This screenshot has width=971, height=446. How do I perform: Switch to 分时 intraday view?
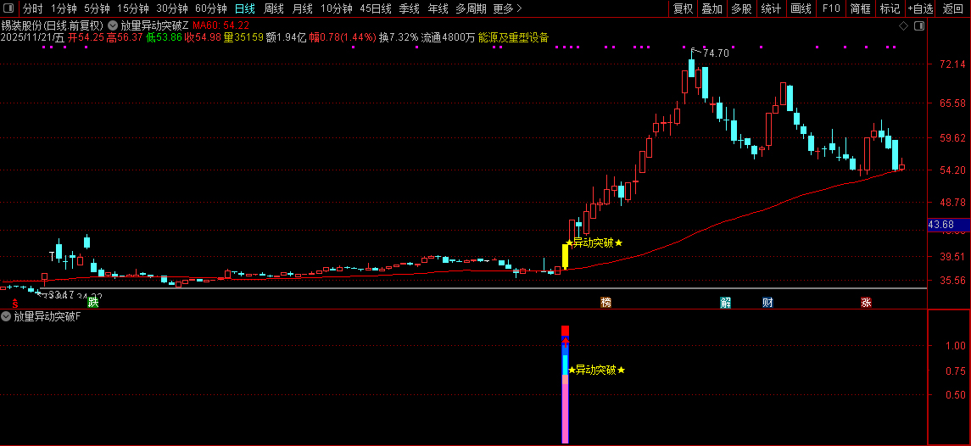tap(33, 8)
